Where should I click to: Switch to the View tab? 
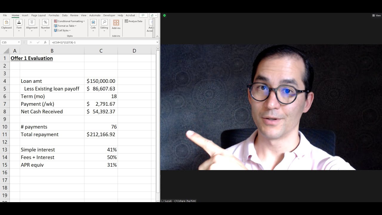[x=84, y=15]
